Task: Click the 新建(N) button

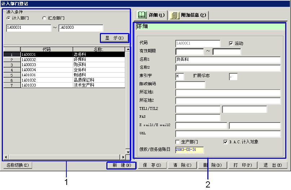Action: click(x=121, y=165)
